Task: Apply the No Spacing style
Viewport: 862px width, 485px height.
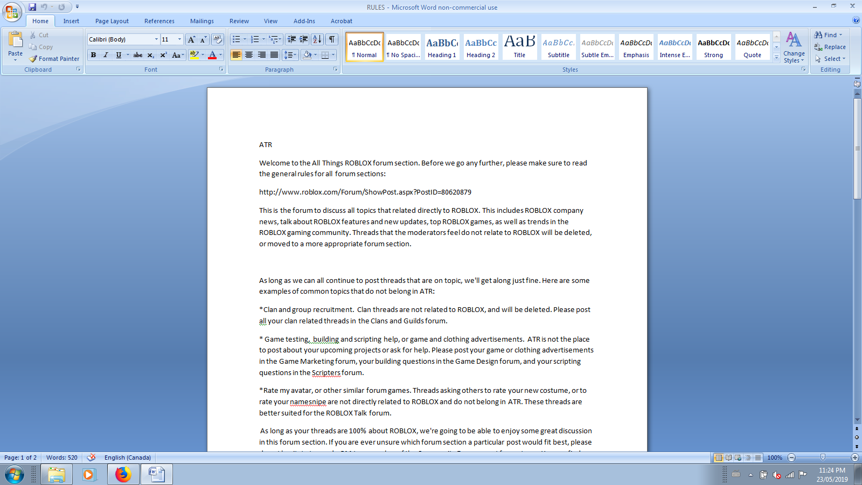Action: 403,47
